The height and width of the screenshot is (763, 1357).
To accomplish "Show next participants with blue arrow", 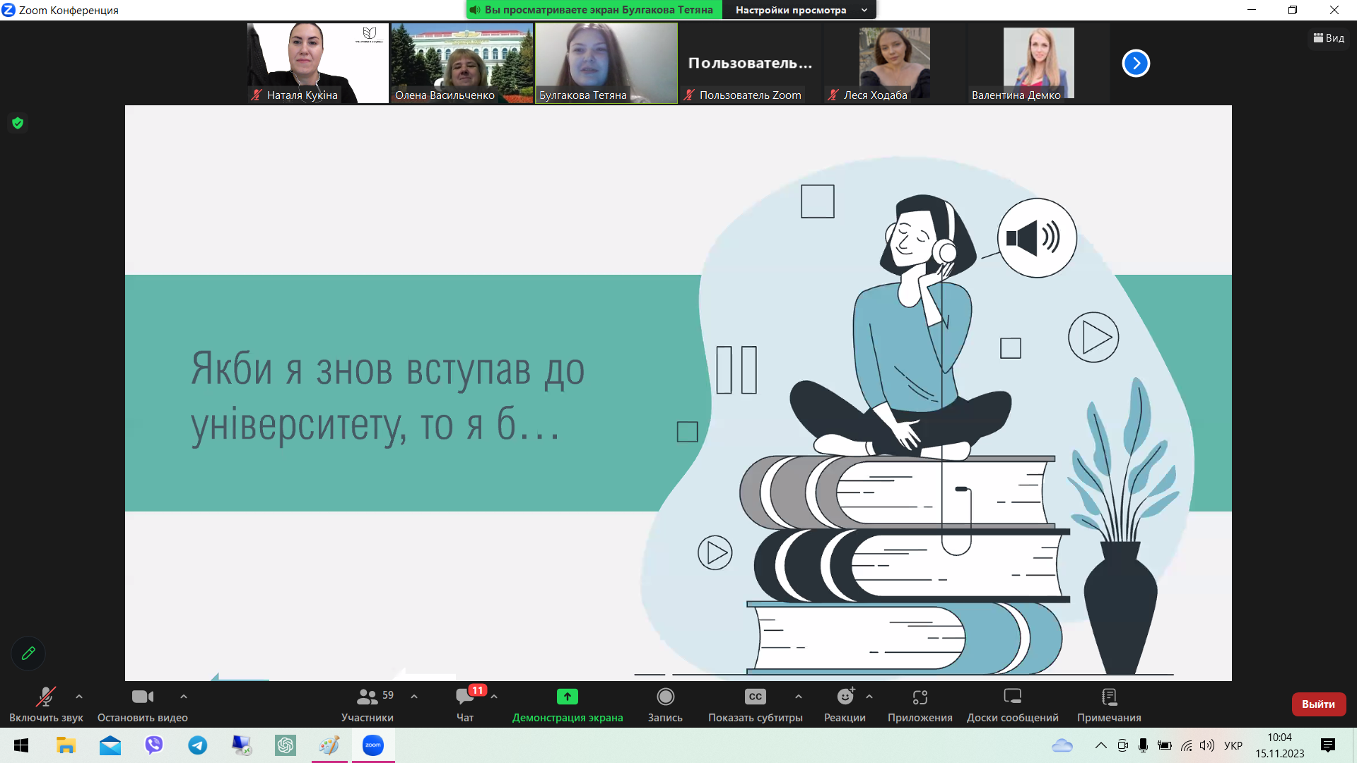I will tap(1136, 64).
